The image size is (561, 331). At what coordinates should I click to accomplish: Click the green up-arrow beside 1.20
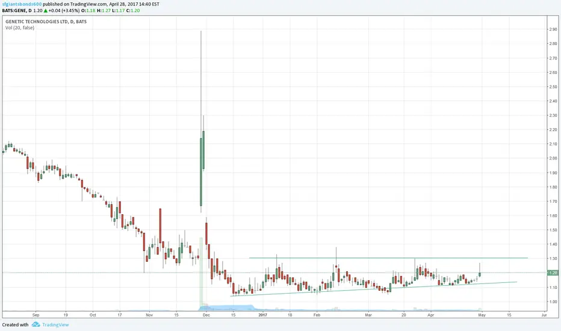coord(46,11)
